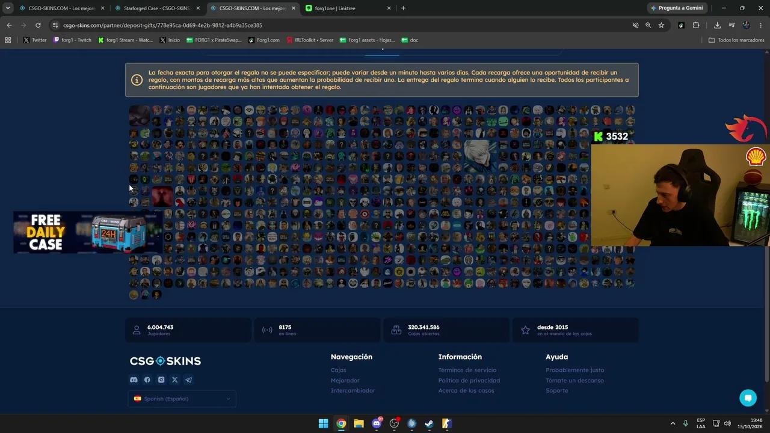Image resolution: width=770 pixels, height=433 pixels.
Task: Open OBS Studio from the taskbar
Action: 394,423
